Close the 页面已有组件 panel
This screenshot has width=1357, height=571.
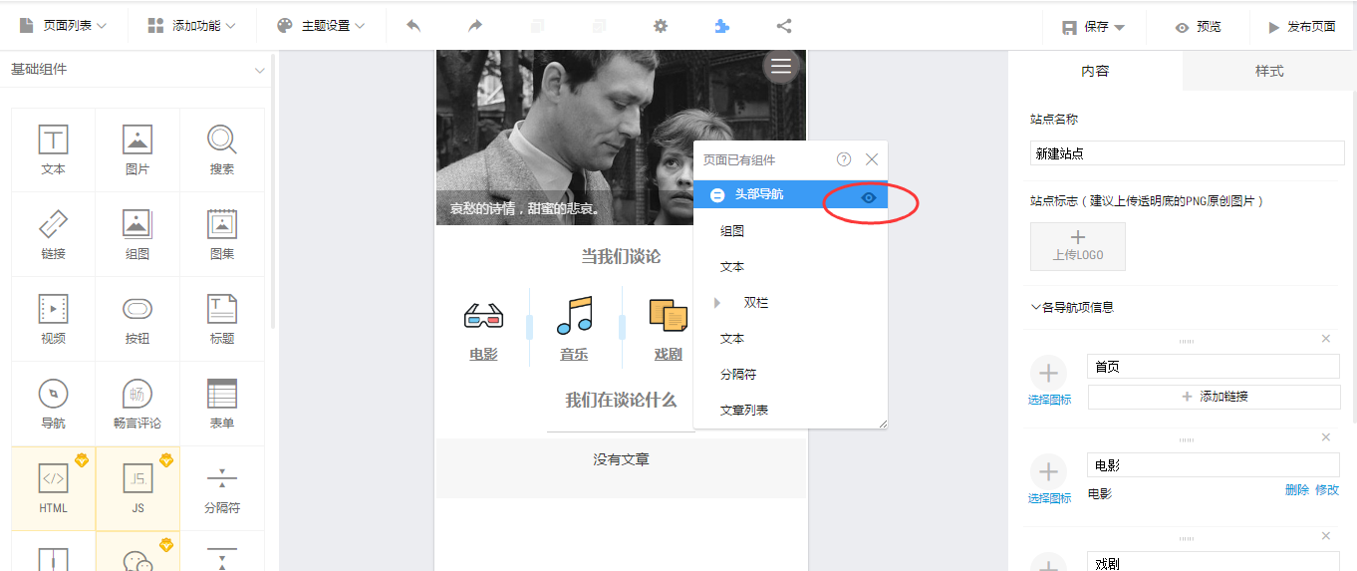pos(872,159)
